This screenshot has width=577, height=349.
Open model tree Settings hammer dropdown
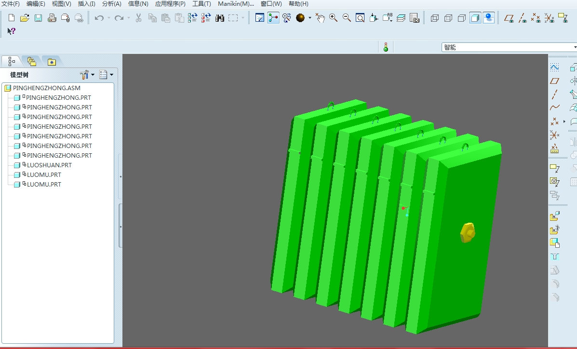pyautogui.click(x=87, y=75)
